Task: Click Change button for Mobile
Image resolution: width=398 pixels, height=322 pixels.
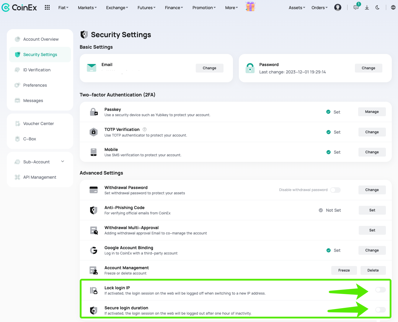Action: [x=372, y=152]
